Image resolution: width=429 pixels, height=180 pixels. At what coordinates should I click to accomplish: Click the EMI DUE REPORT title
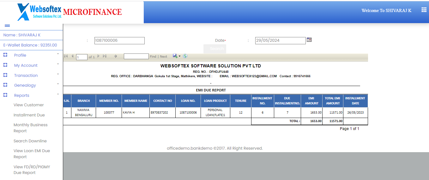[x=211, y=90]
